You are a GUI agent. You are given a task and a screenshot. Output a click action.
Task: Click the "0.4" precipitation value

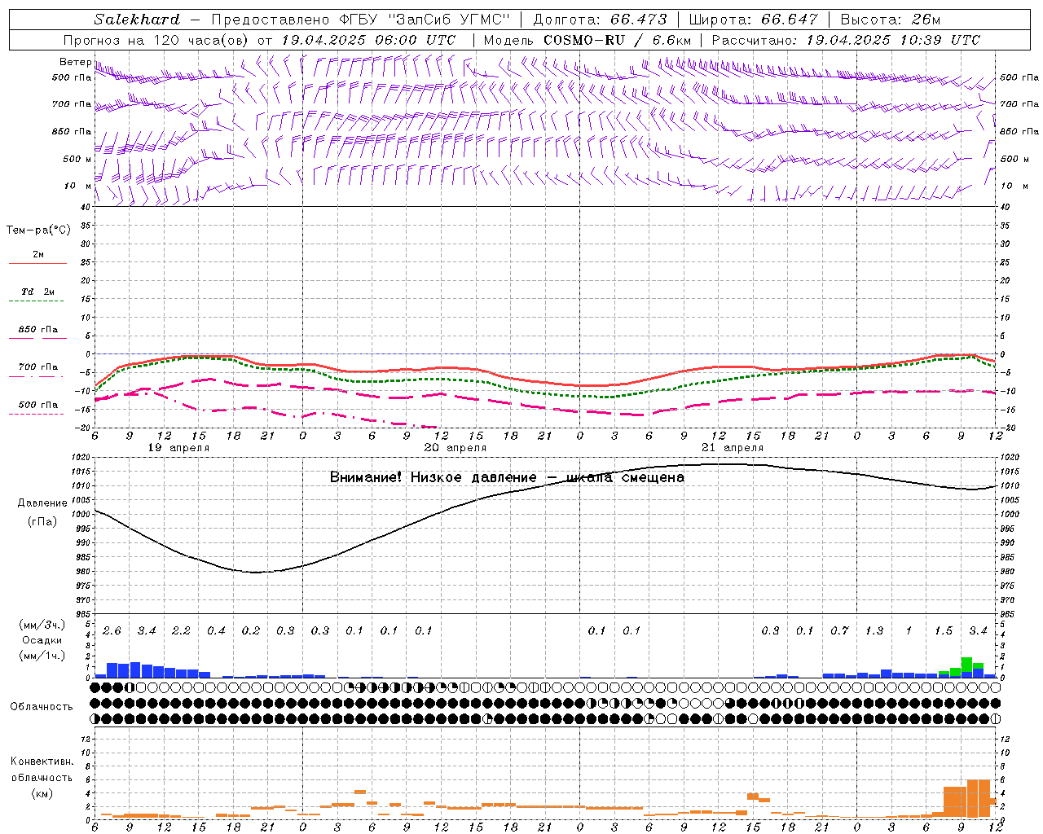click(216, 630)
